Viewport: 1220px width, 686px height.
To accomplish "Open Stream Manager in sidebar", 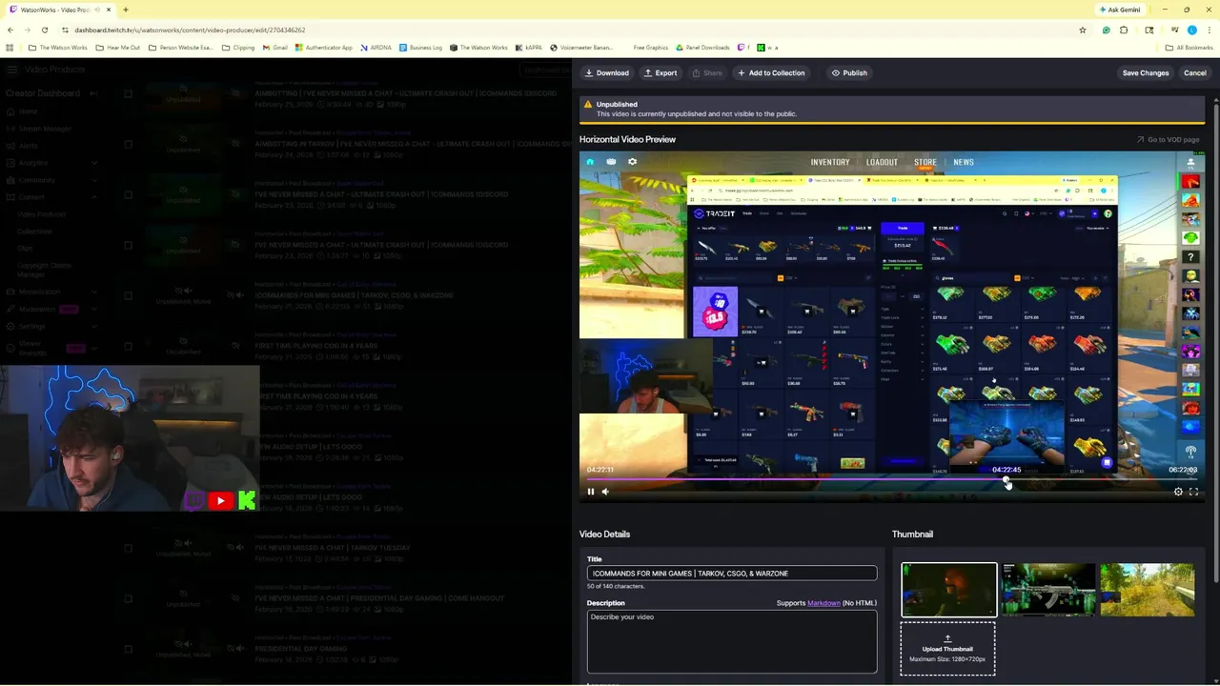I will point(45,129).
